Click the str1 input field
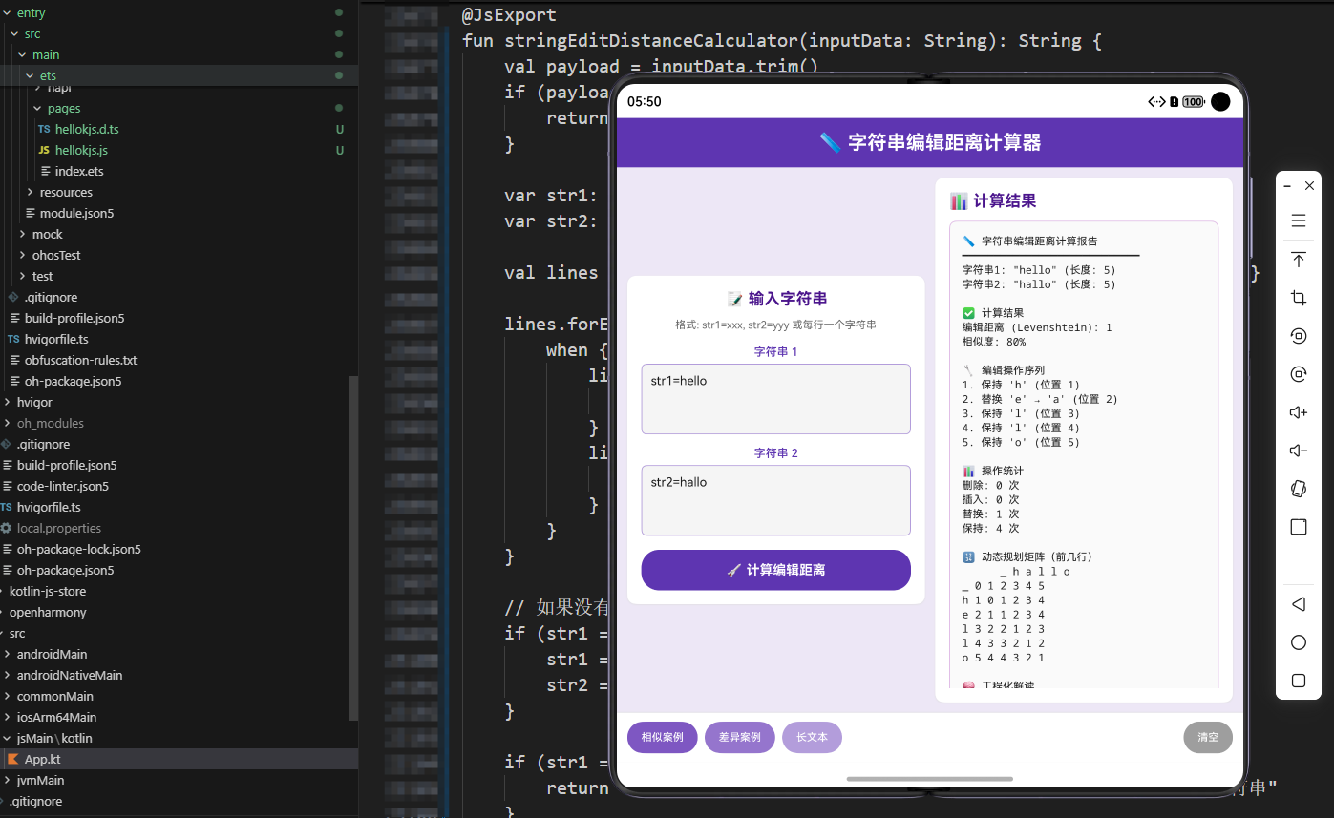 click(775, 398)
